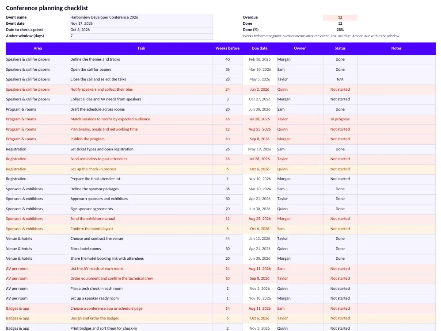
Task: Select the Task column header
Action: pos(141,48)
